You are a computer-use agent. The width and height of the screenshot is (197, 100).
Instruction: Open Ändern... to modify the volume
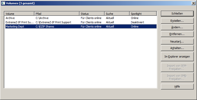(x=177, y=27)
